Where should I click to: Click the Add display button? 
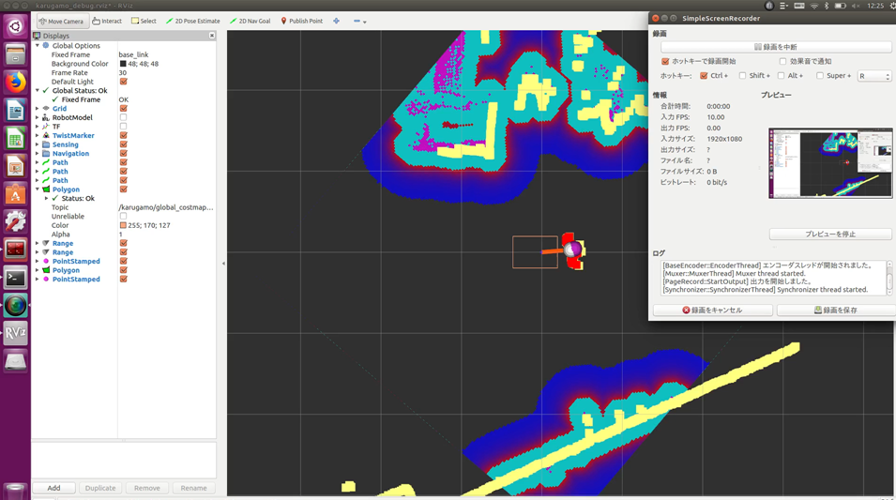pyautogui.click(x=53, y=488)
